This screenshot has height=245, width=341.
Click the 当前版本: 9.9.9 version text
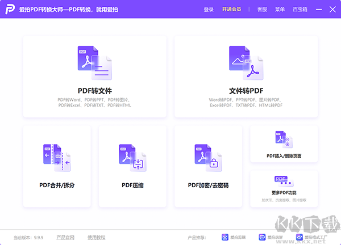(x=28, y=238)
